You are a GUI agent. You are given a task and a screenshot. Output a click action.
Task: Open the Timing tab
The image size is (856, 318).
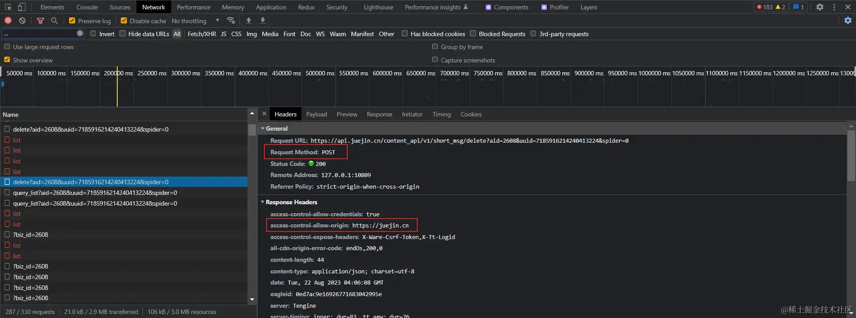[x=441, y=114]
